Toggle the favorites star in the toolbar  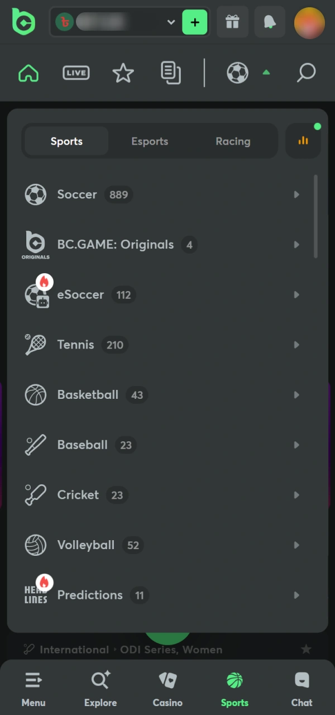123,73
